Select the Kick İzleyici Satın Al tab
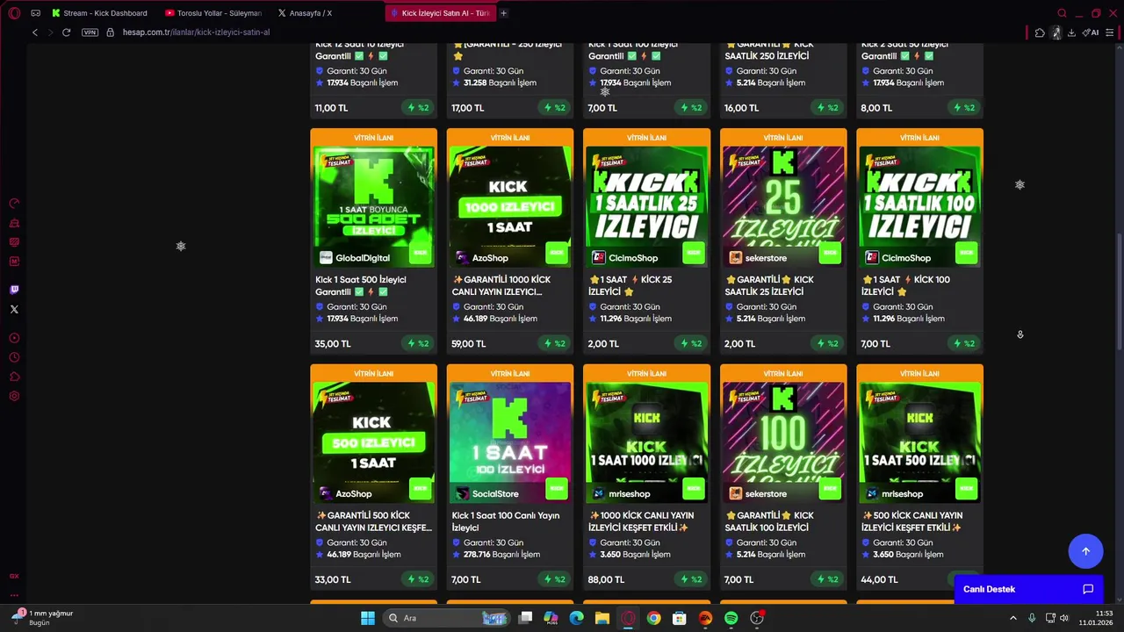 tap(440, 13)
